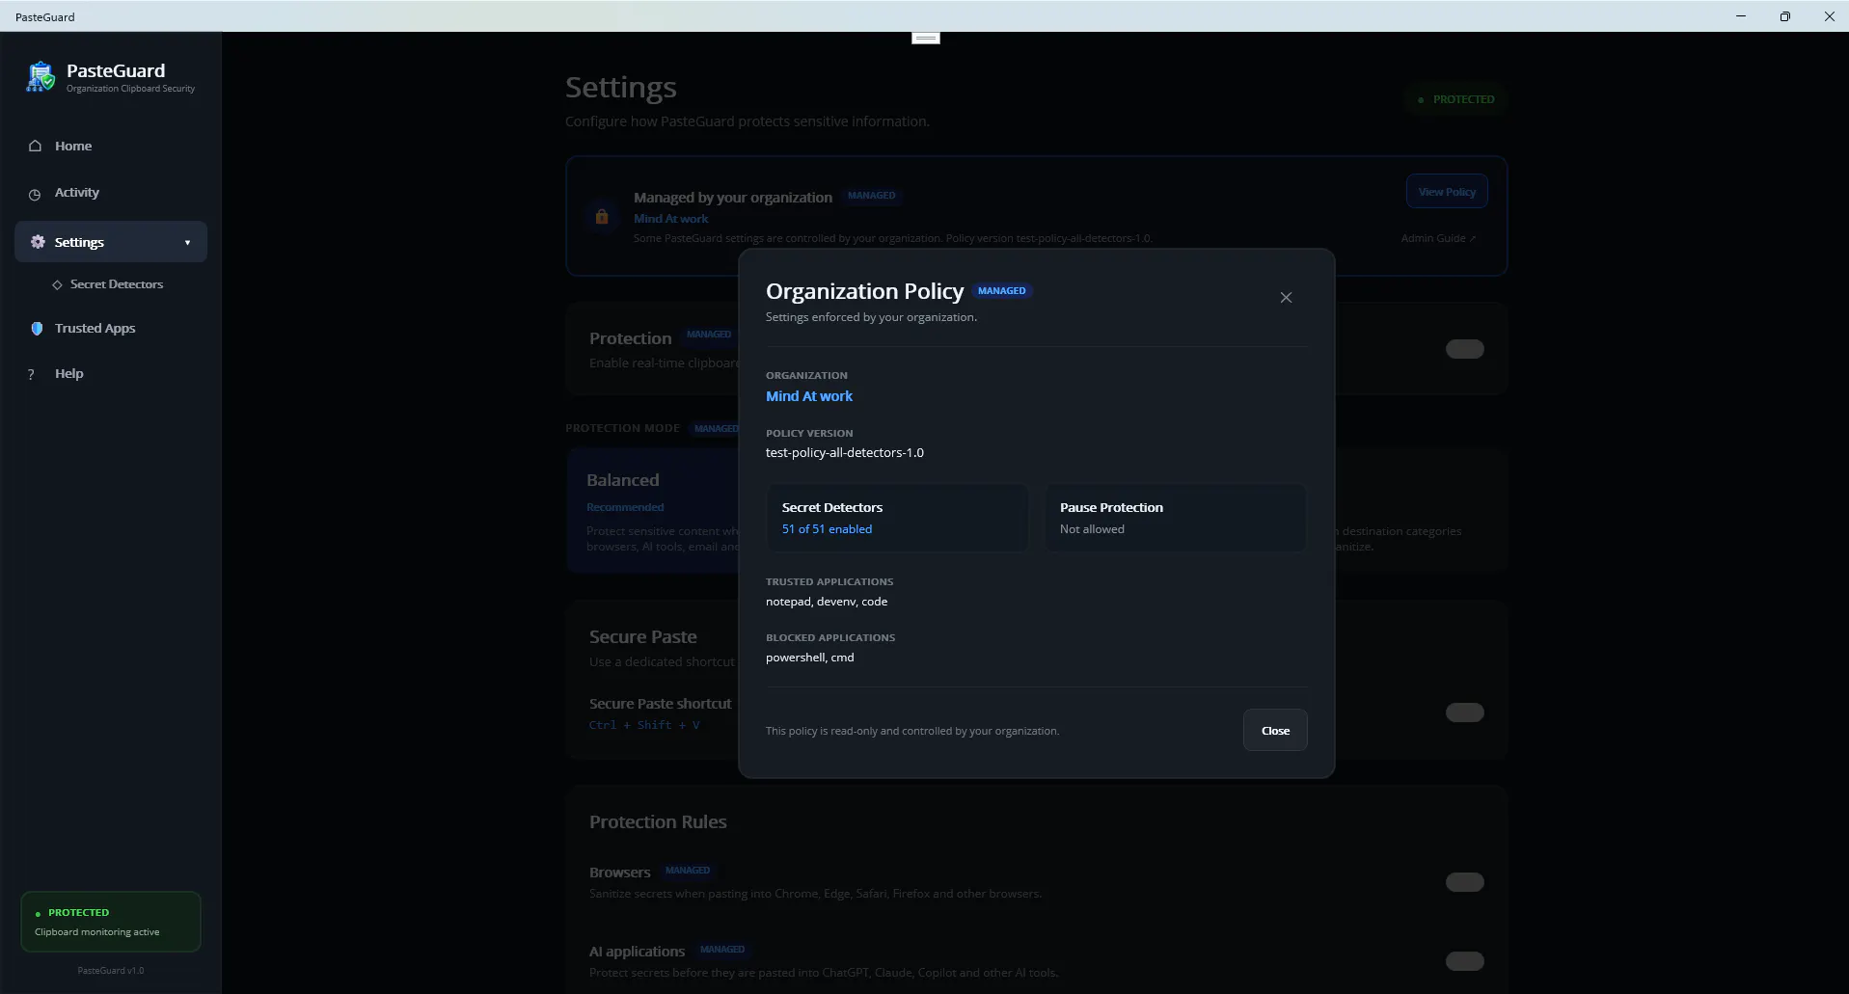Viewport: 1849px width, 994px height.
Task: Open the Admin Guide link
Action: (1438, 238)
